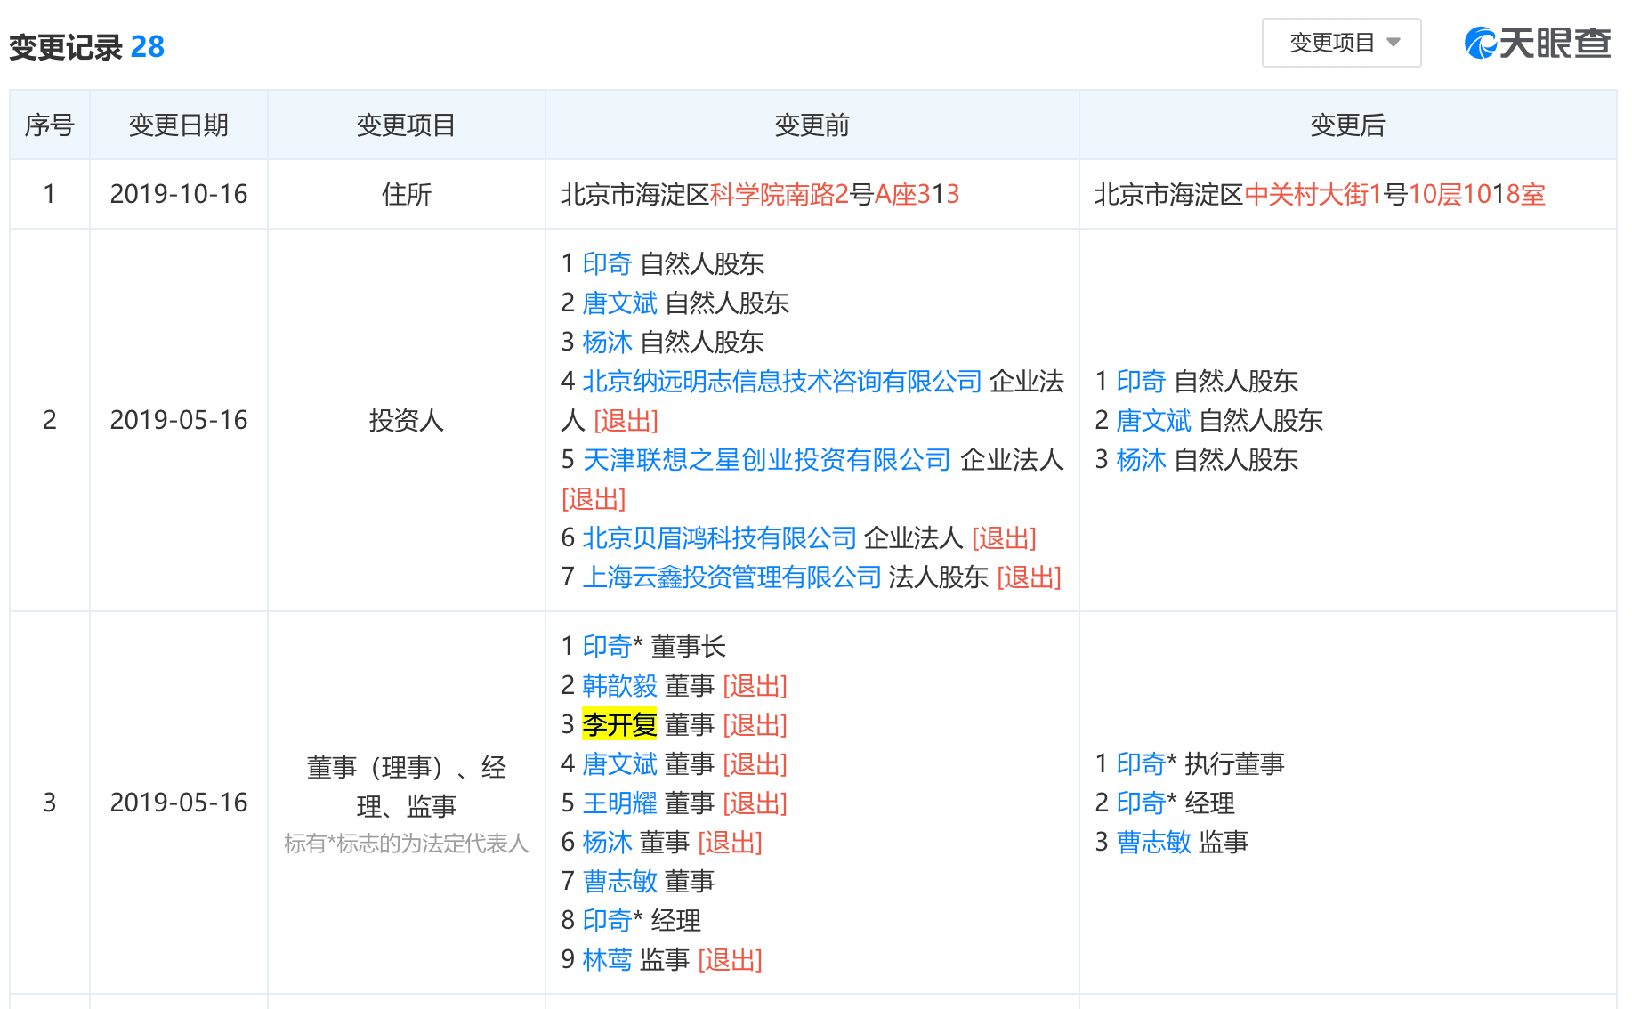Open 印奇 经理 link in 变更前 column
This screenshot has width=1632, height=1009.
[x=607, y=920]
